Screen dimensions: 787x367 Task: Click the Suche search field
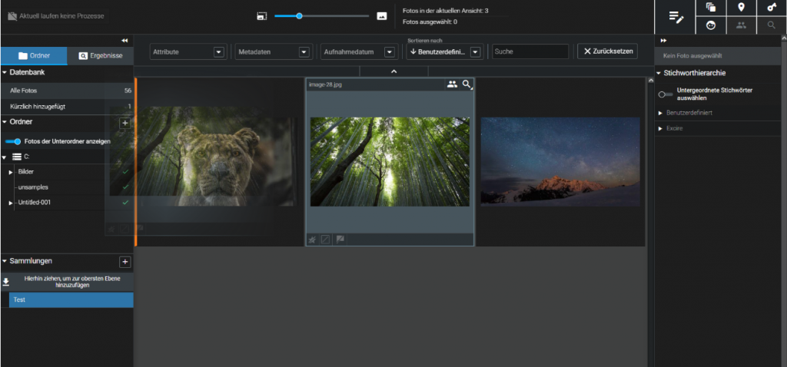point(530,51)
